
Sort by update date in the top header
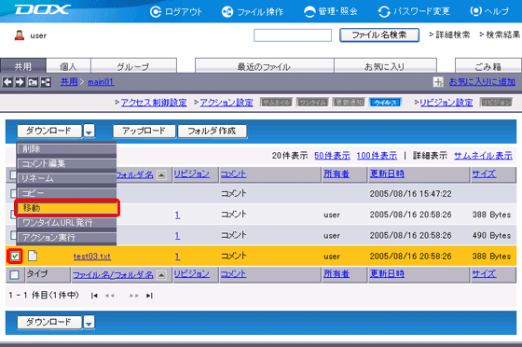[387, 173]
